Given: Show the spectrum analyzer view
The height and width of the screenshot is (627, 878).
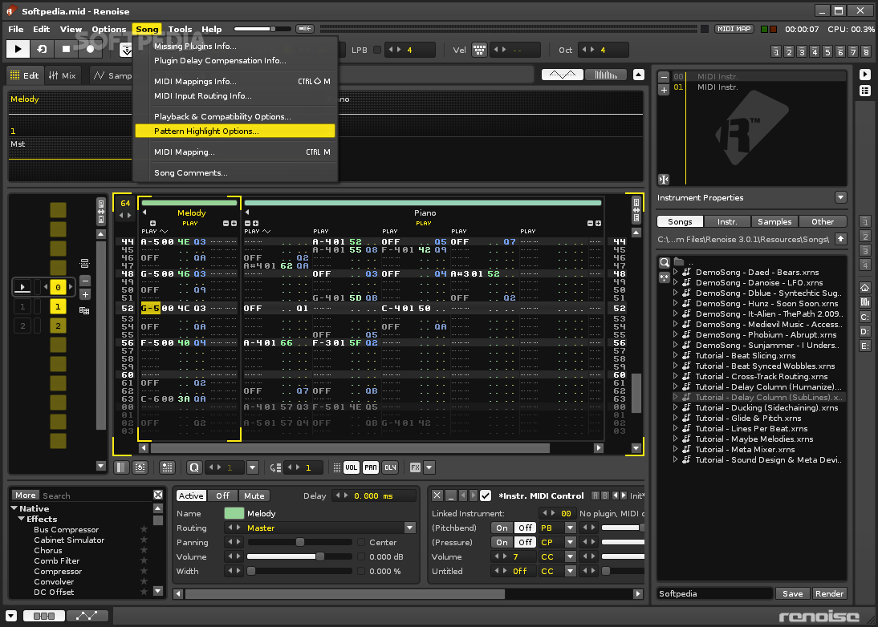Looking at the screenshot, I should (605, 75).
